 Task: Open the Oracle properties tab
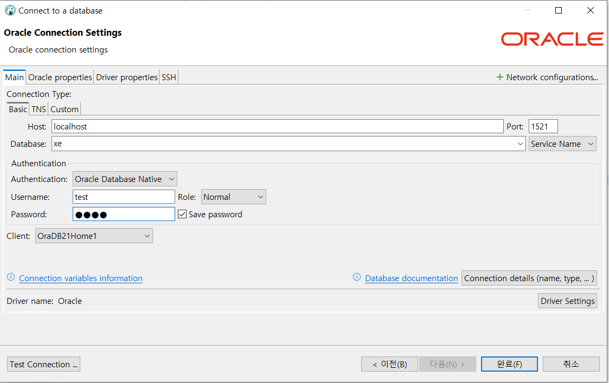pyautogui.click(x=60, y=77)
